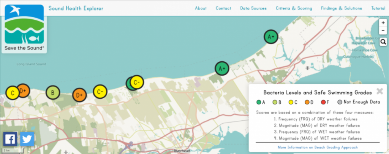389x154 pixels.
Task: Click the red F grade legend swatch
Action: coord(323,102)
